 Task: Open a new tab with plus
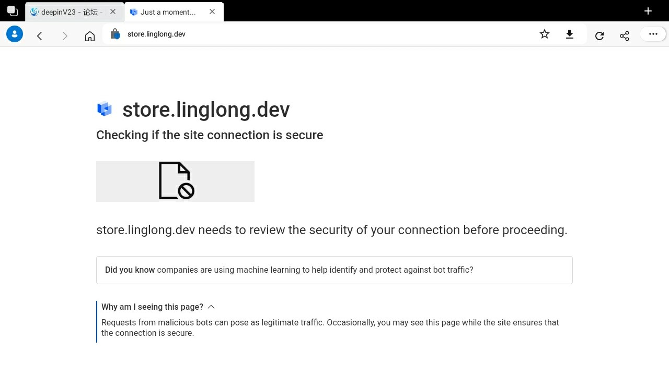[x=648, y=11]
